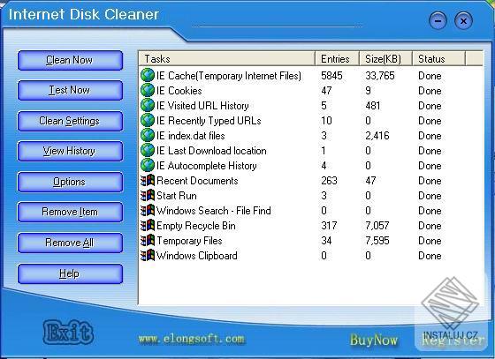
Task: Click the BuyNow link
Action: 374,340
